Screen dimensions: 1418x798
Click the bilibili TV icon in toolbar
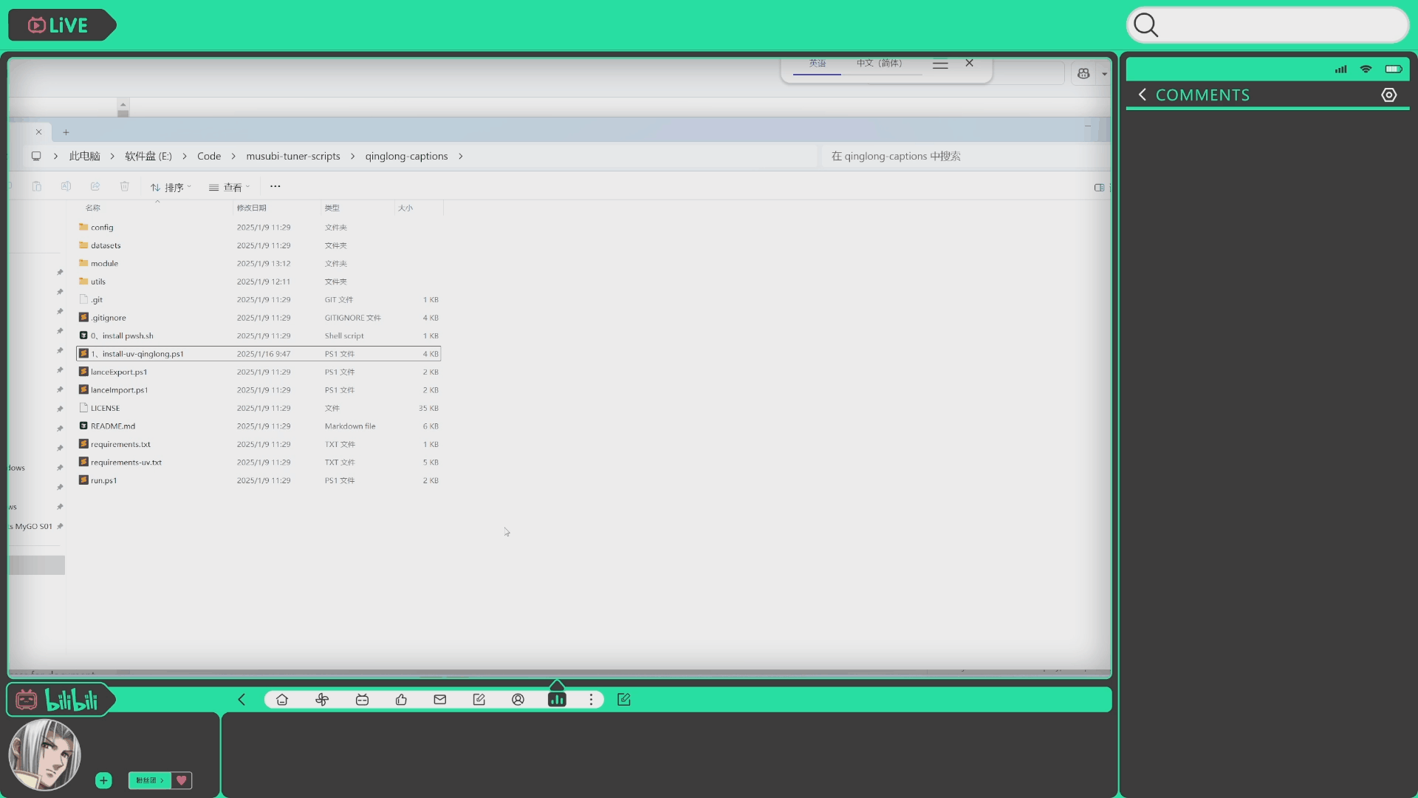(362, 700)
